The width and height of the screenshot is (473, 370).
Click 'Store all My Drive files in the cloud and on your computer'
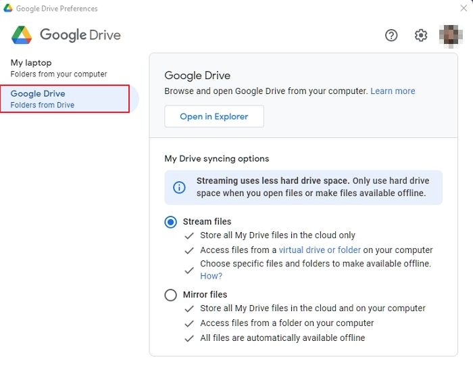click(313, 308)
